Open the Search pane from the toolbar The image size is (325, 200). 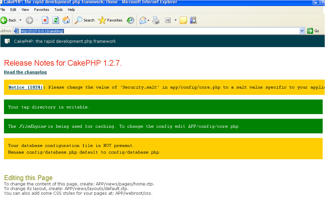[85, 20]
